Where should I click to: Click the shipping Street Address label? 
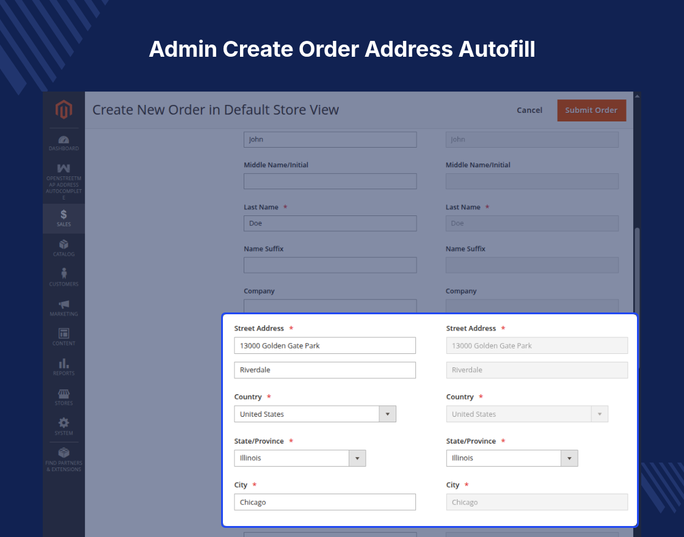471,328
